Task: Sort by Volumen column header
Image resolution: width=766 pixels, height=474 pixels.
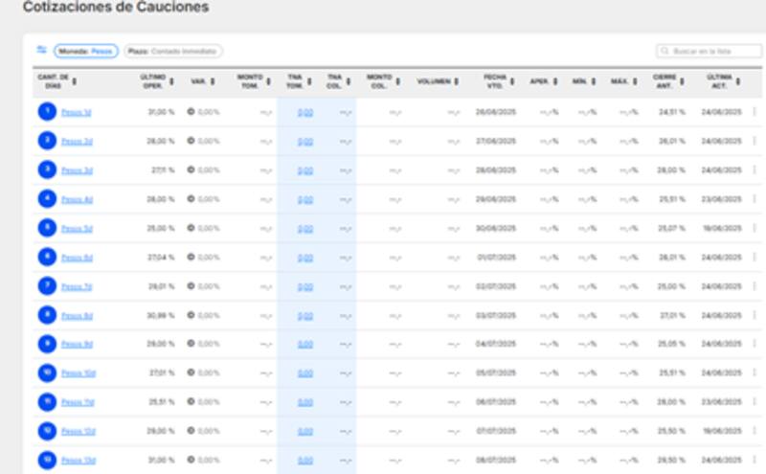Action: 437,81
